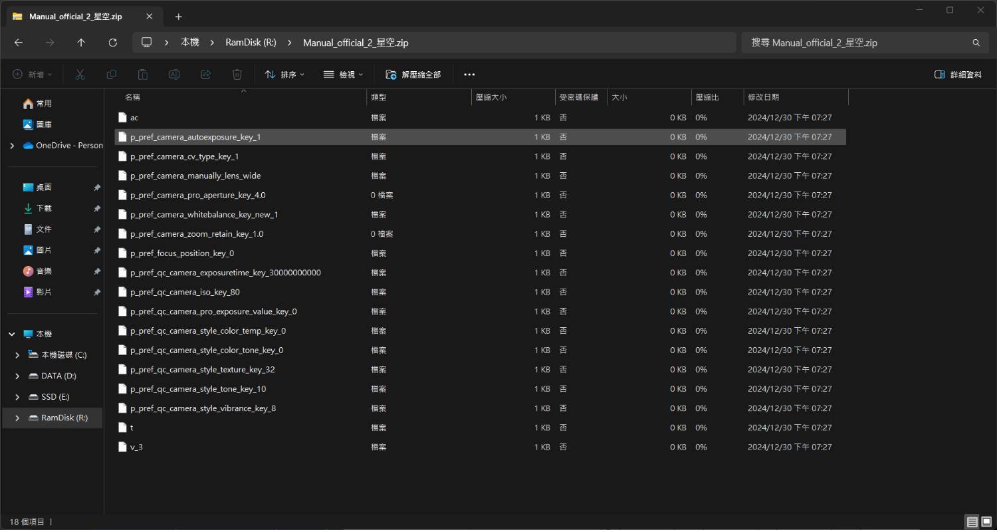The image size is (997, 530).
Task: Expand the OneDrive - Personal tree node
Action: [x=12, y=146]
